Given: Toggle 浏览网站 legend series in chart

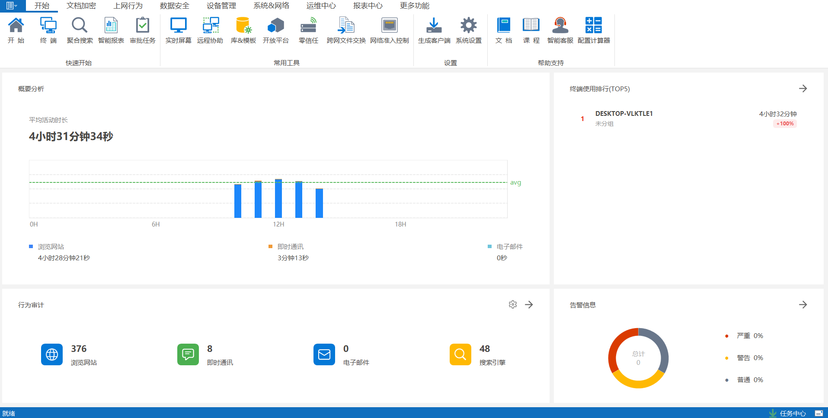Looking at the screenshot, I should pos(51,247).
